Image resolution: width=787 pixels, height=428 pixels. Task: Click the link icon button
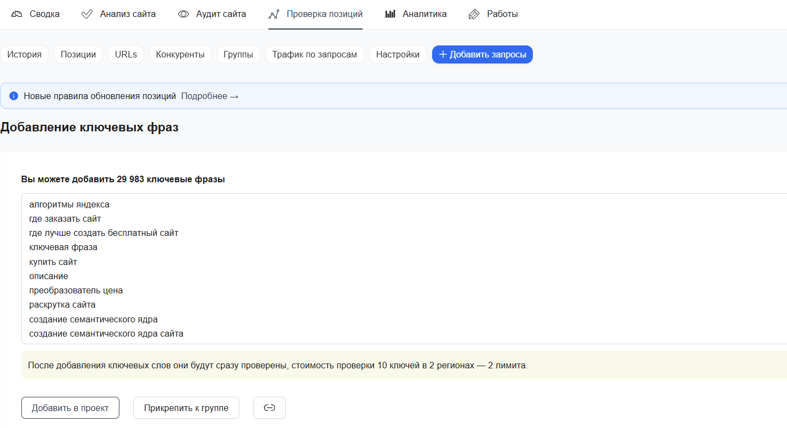point(269,408)
